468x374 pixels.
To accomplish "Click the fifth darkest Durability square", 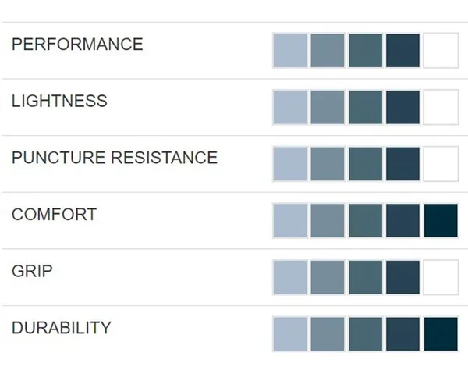I will pyautogui.click(x=441, y=334).
